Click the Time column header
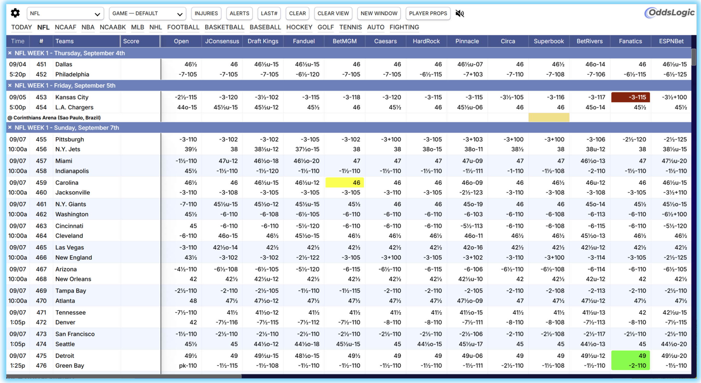 (x=18, y=41)
